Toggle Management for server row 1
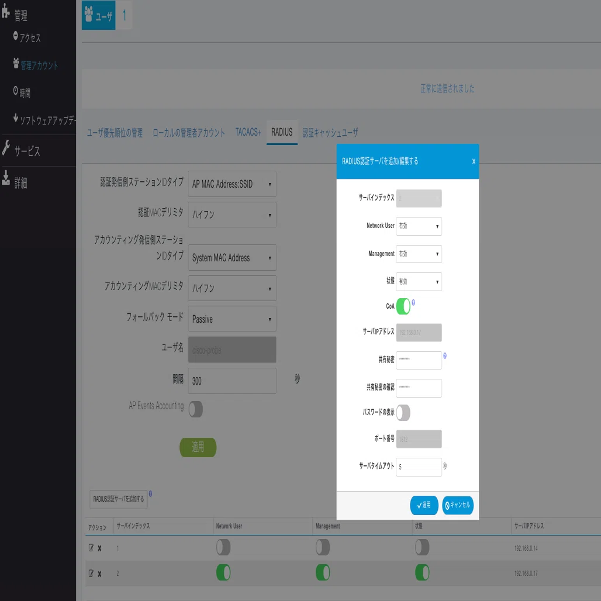The width and height of the screenshot is (601, 601). (323, 547)
